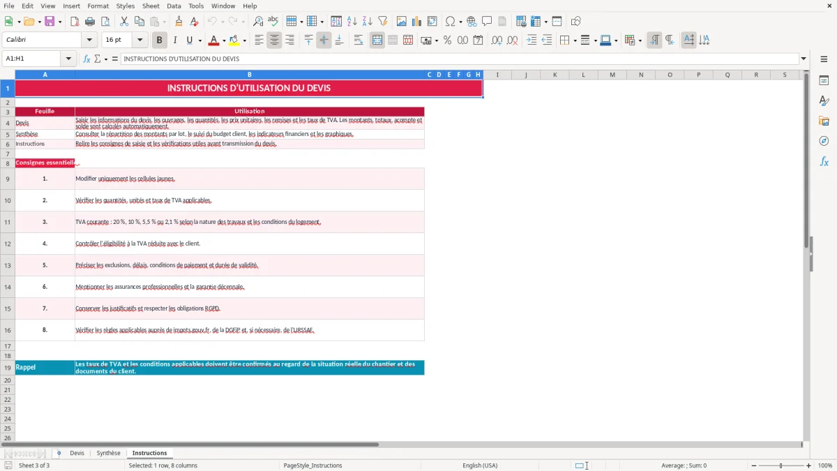Toggle Bold formatting off
This screenshot has width=837, height=471.
tap(160, 40)
